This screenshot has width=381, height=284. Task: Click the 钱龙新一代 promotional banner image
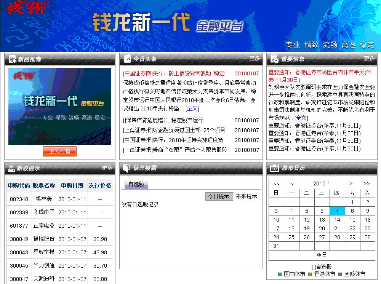pos(60,107)
